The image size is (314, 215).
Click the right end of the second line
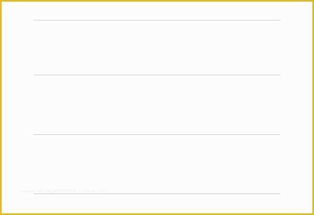click(x=279, y=75)
